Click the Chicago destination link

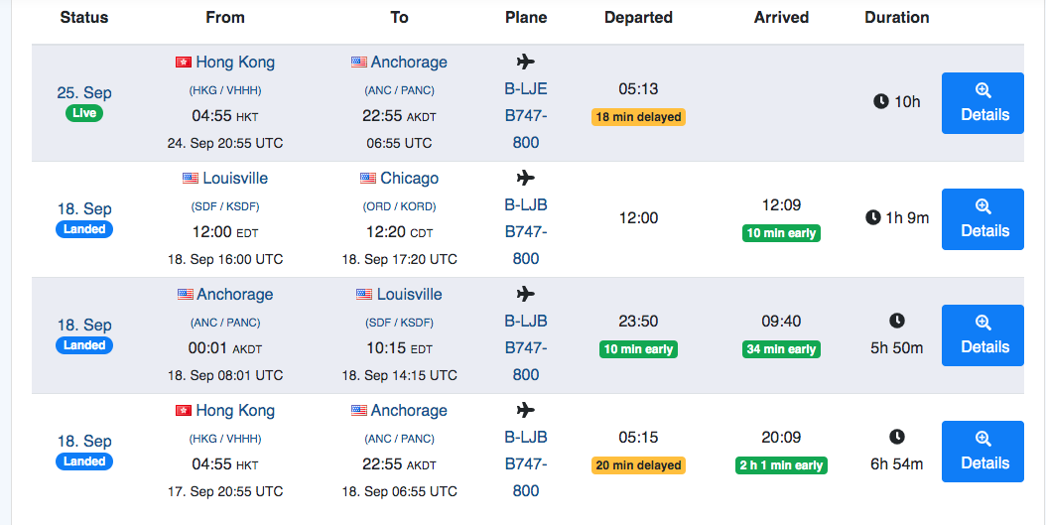point(409,179)
